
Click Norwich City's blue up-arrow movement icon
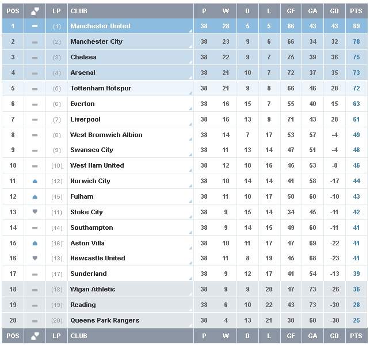click(35, 181)
